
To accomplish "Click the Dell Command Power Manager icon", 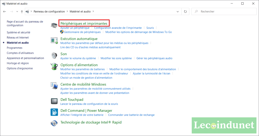I will (54, 112).
